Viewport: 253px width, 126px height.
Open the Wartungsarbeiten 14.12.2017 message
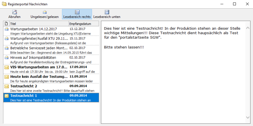34,29
